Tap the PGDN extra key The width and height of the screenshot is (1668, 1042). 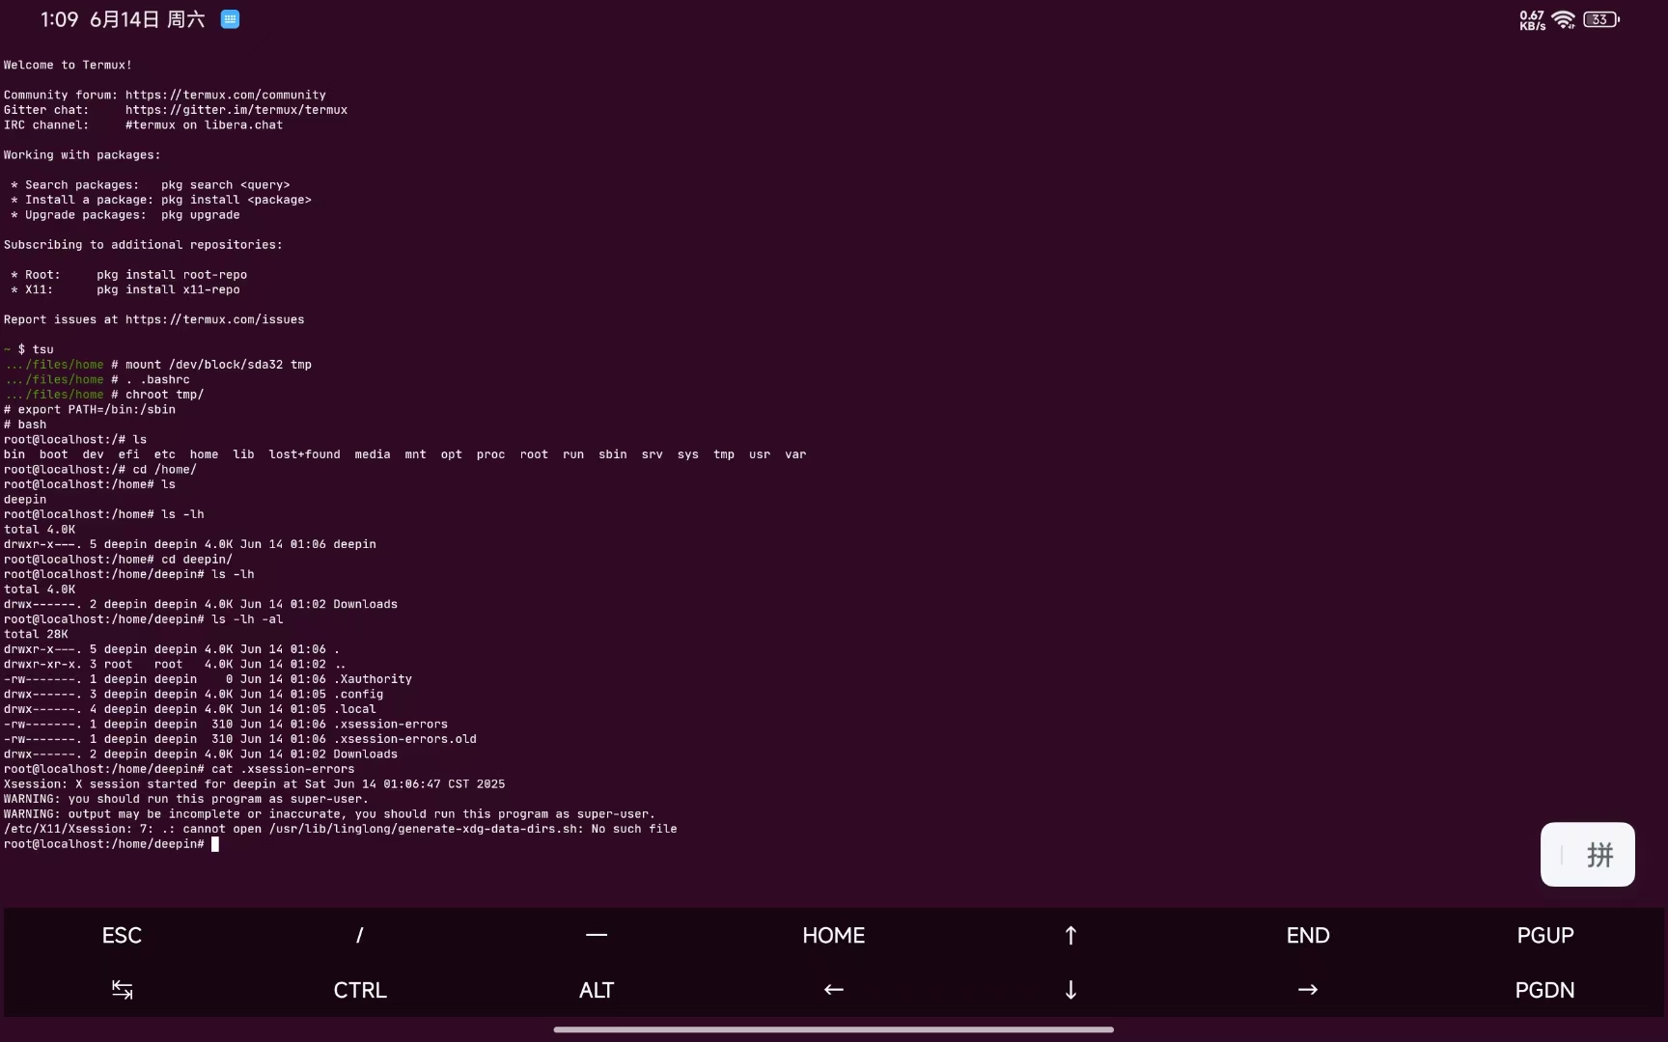1545,990
